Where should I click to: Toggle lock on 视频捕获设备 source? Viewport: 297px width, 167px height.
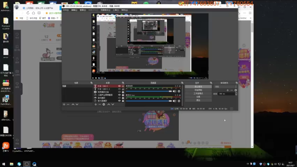123,92
